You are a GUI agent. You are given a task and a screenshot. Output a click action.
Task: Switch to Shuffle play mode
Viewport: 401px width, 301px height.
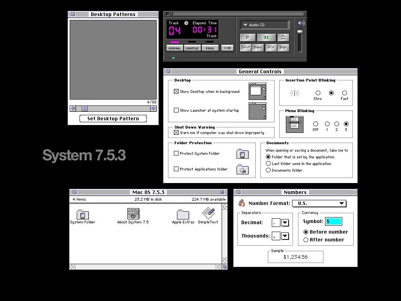[192, 48]
